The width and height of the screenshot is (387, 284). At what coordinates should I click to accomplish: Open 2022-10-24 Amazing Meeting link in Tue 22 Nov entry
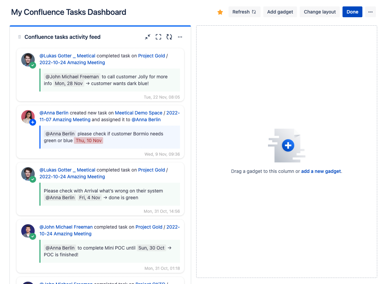coord(72,62)
